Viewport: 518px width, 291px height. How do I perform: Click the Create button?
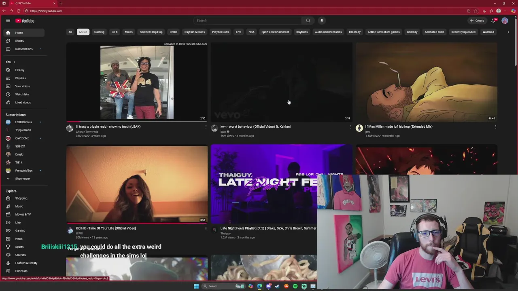[477, 21]
